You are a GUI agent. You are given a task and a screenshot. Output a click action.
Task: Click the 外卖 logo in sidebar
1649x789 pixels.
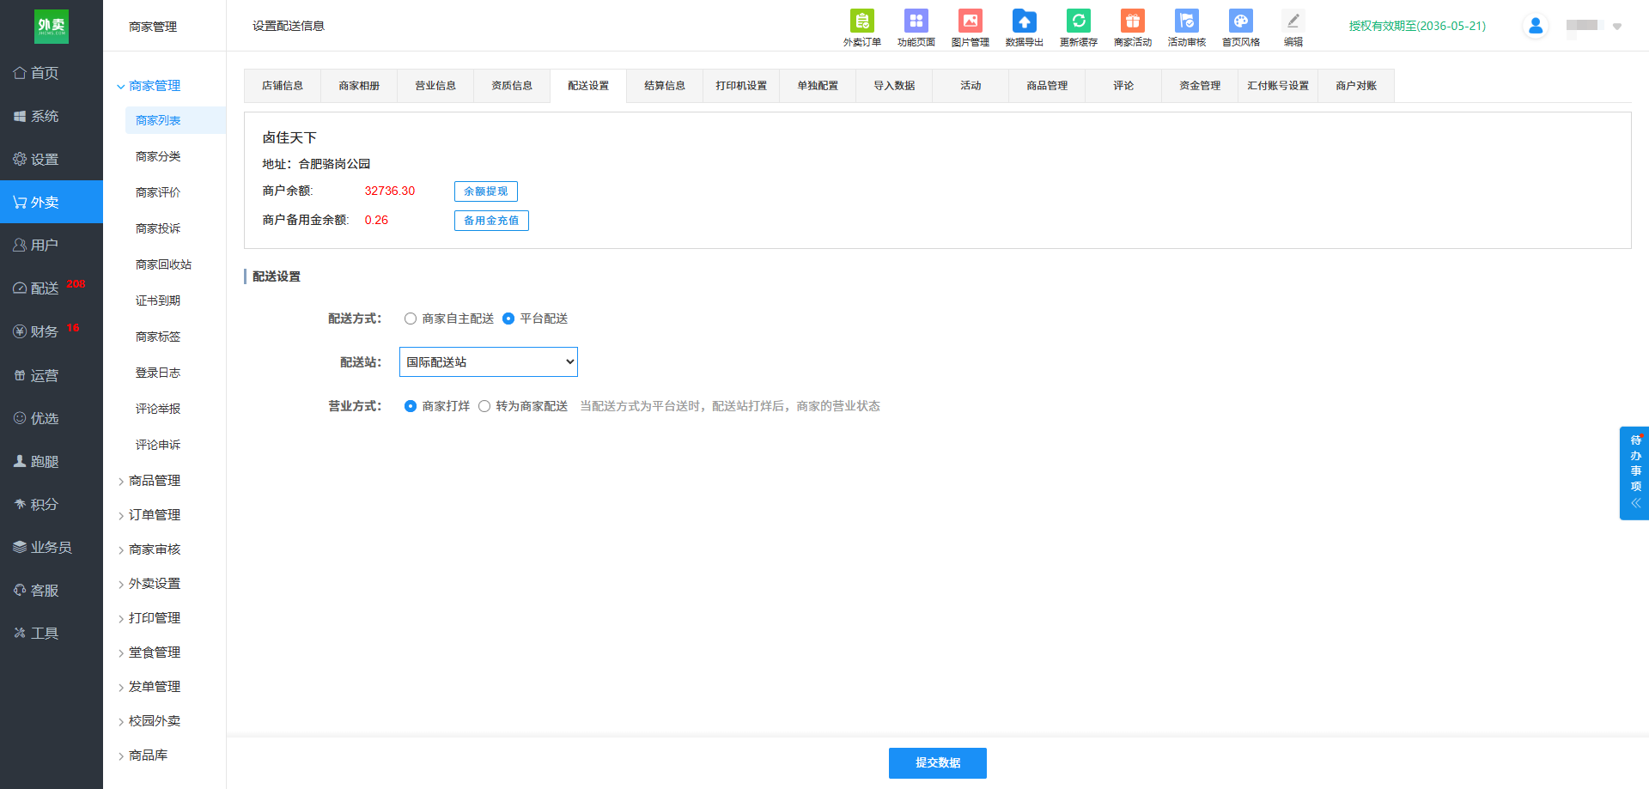point(52,26)
